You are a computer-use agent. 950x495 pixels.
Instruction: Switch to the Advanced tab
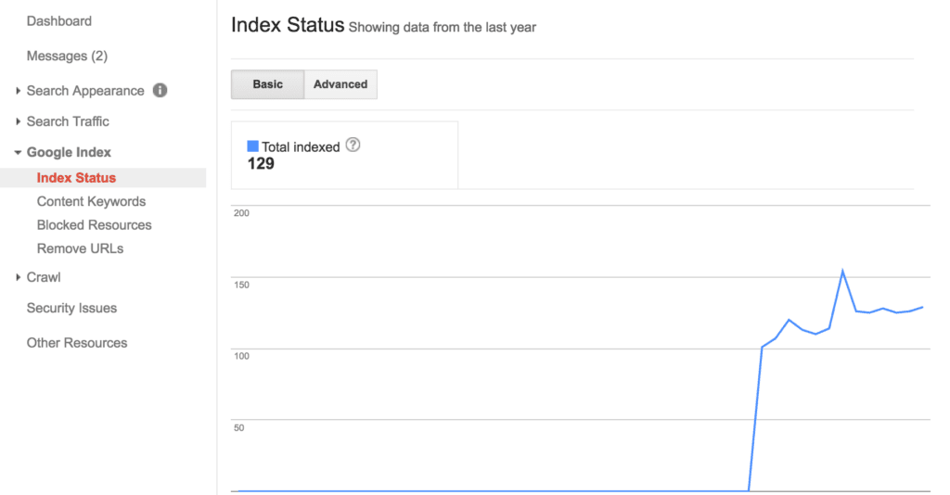click(340, 84)
